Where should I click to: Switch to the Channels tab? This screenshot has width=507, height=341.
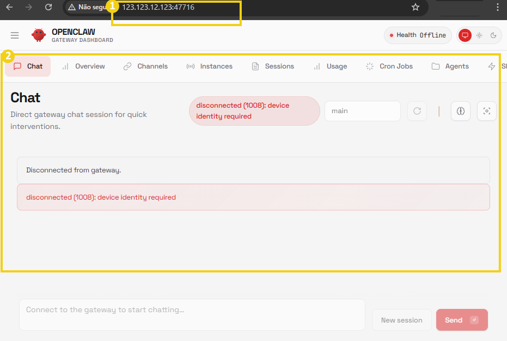(x=145, y=66)
